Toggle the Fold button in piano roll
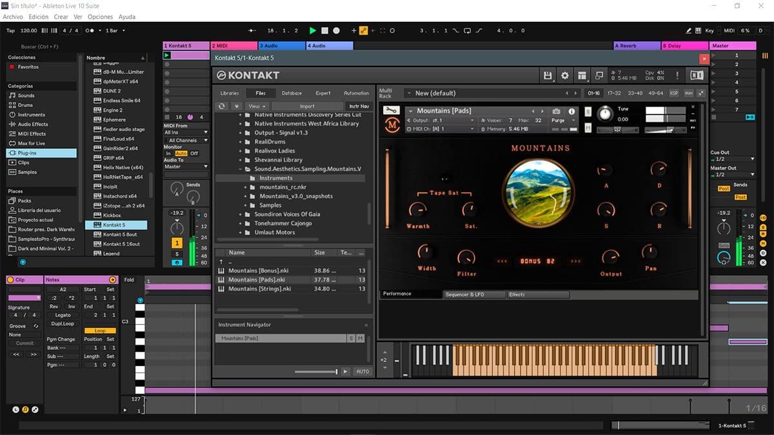Image resolution: width=774 pixels, height=435 pixels. (130, 280)
